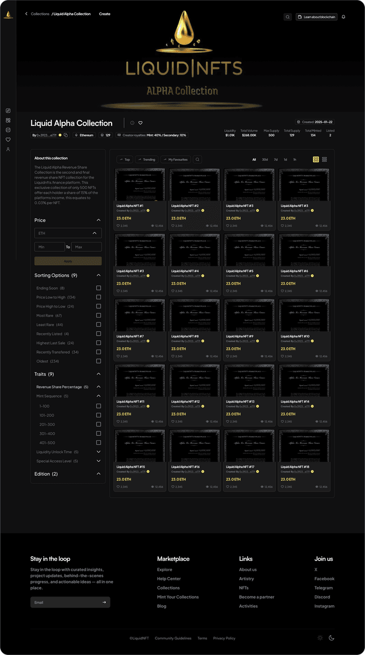Open the Community Guidelines footer link
The image size is (365, 655).
[173, 638]
